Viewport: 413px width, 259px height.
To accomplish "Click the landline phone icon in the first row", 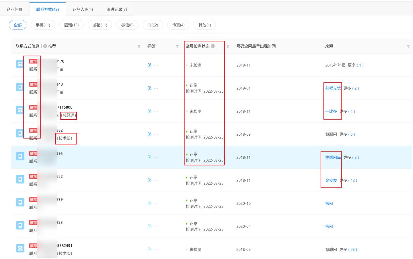I will [20, 64].
